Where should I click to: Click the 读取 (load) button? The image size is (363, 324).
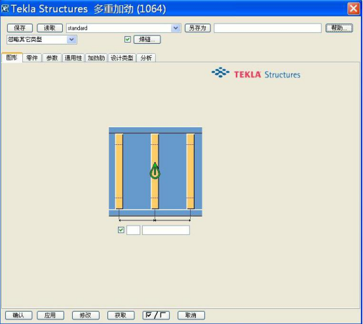click(x=50, y=28)
